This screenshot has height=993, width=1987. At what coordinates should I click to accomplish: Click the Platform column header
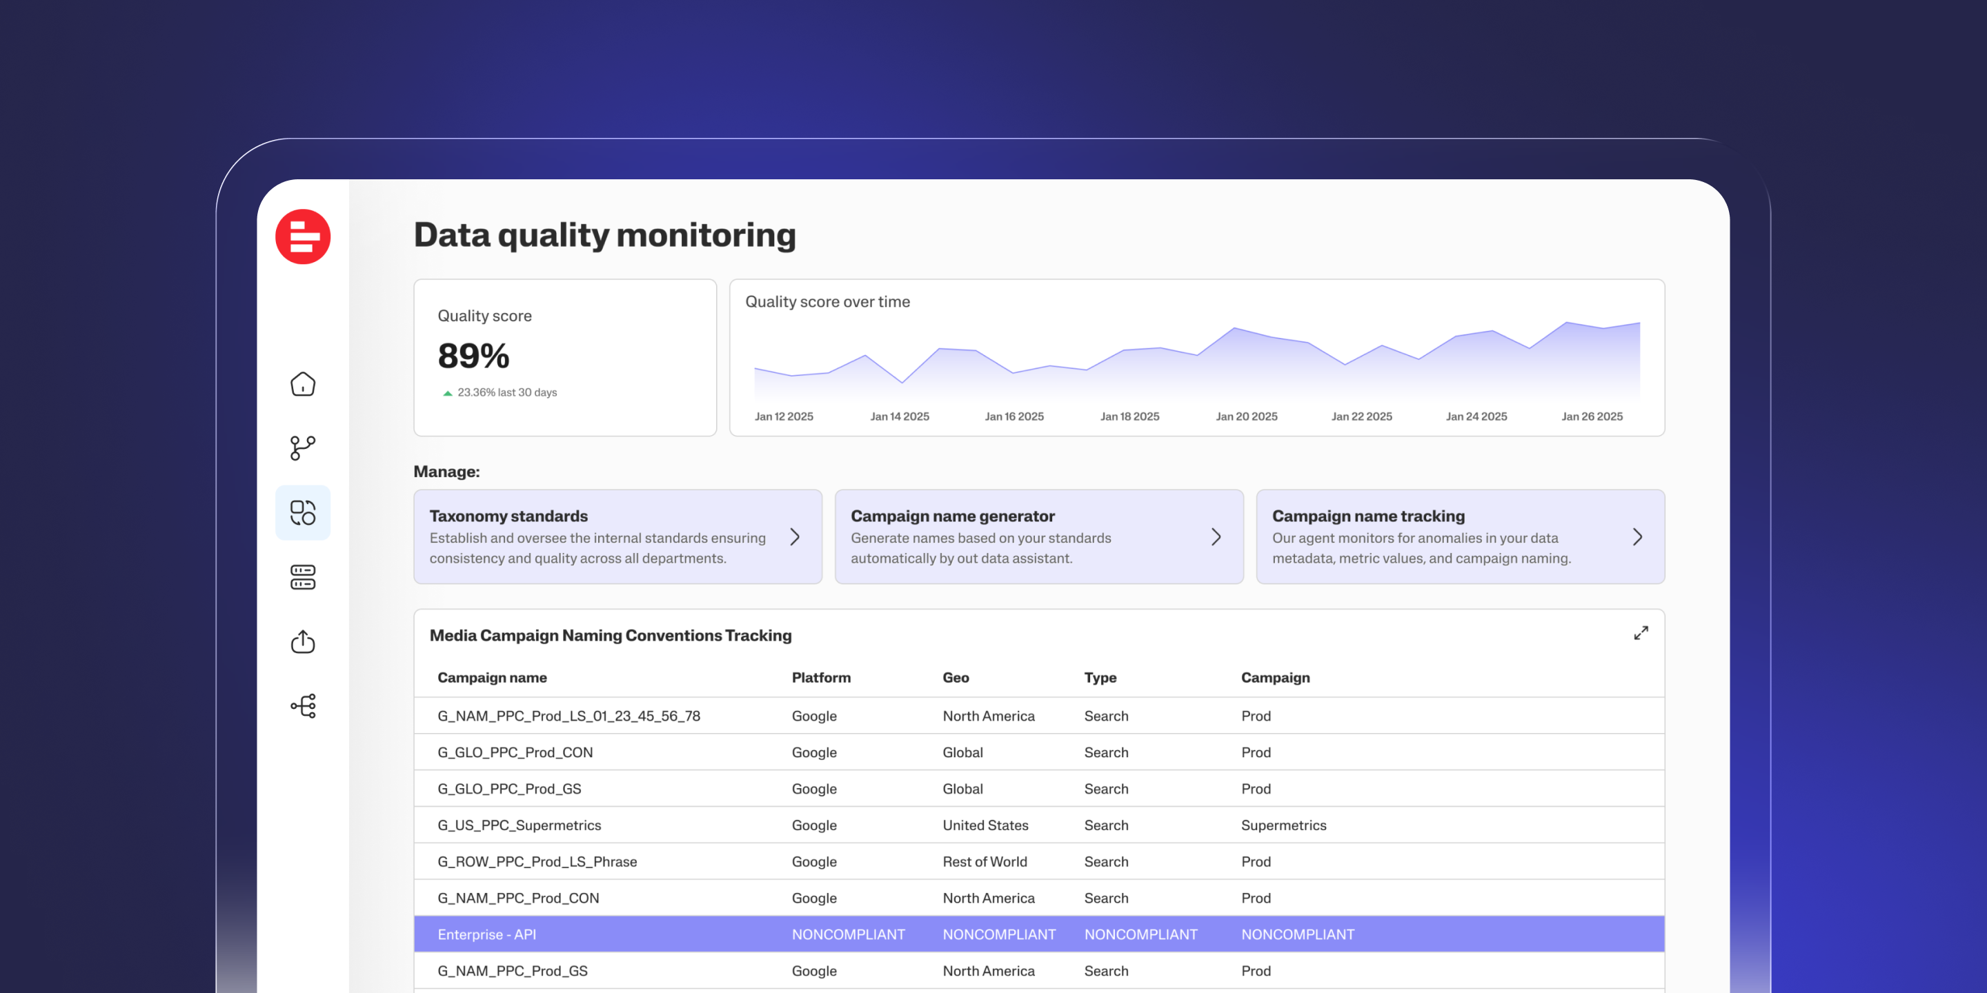tap(821, 678)
